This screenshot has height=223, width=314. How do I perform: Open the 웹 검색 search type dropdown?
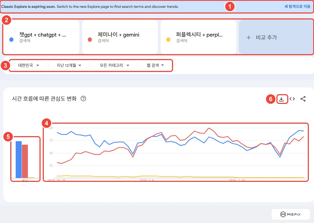(155, 65)
